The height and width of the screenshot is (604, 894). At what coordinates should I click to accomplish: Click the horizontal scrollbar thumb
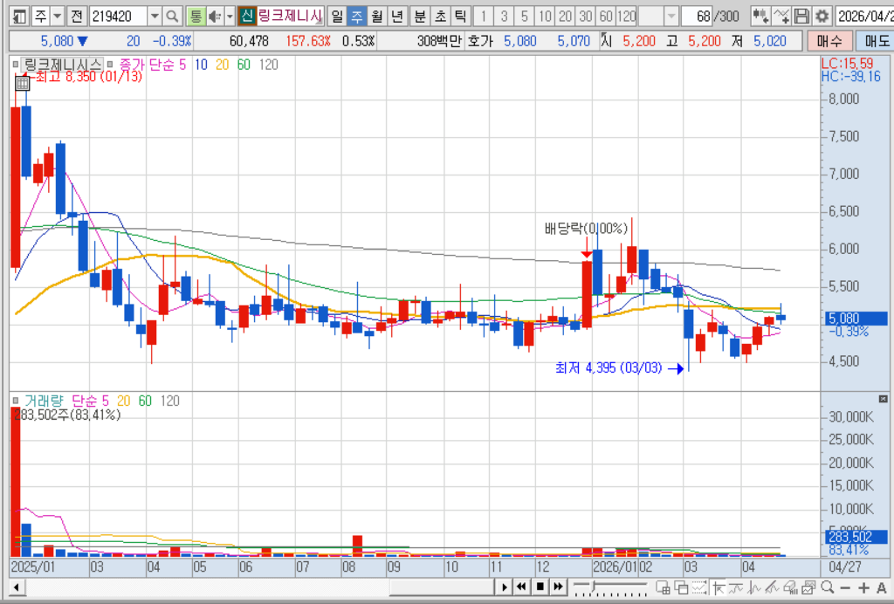point(442,587)
